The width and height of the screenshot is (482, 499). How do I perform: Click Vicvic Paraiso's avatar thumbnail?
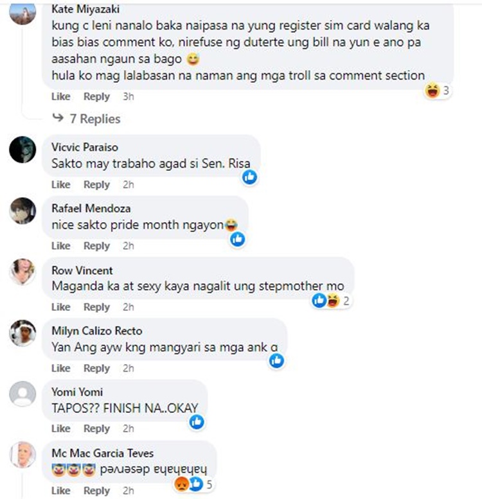[x=22, y=150]
